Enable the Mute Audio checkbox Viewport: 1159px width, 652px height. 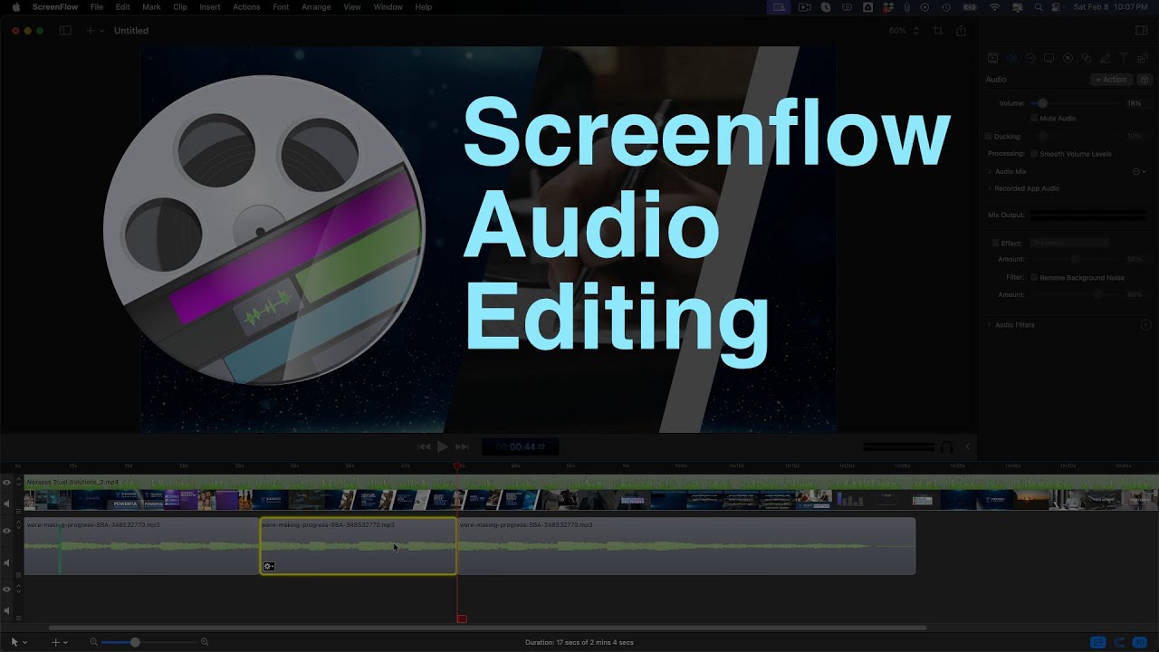click(1034, 119)
